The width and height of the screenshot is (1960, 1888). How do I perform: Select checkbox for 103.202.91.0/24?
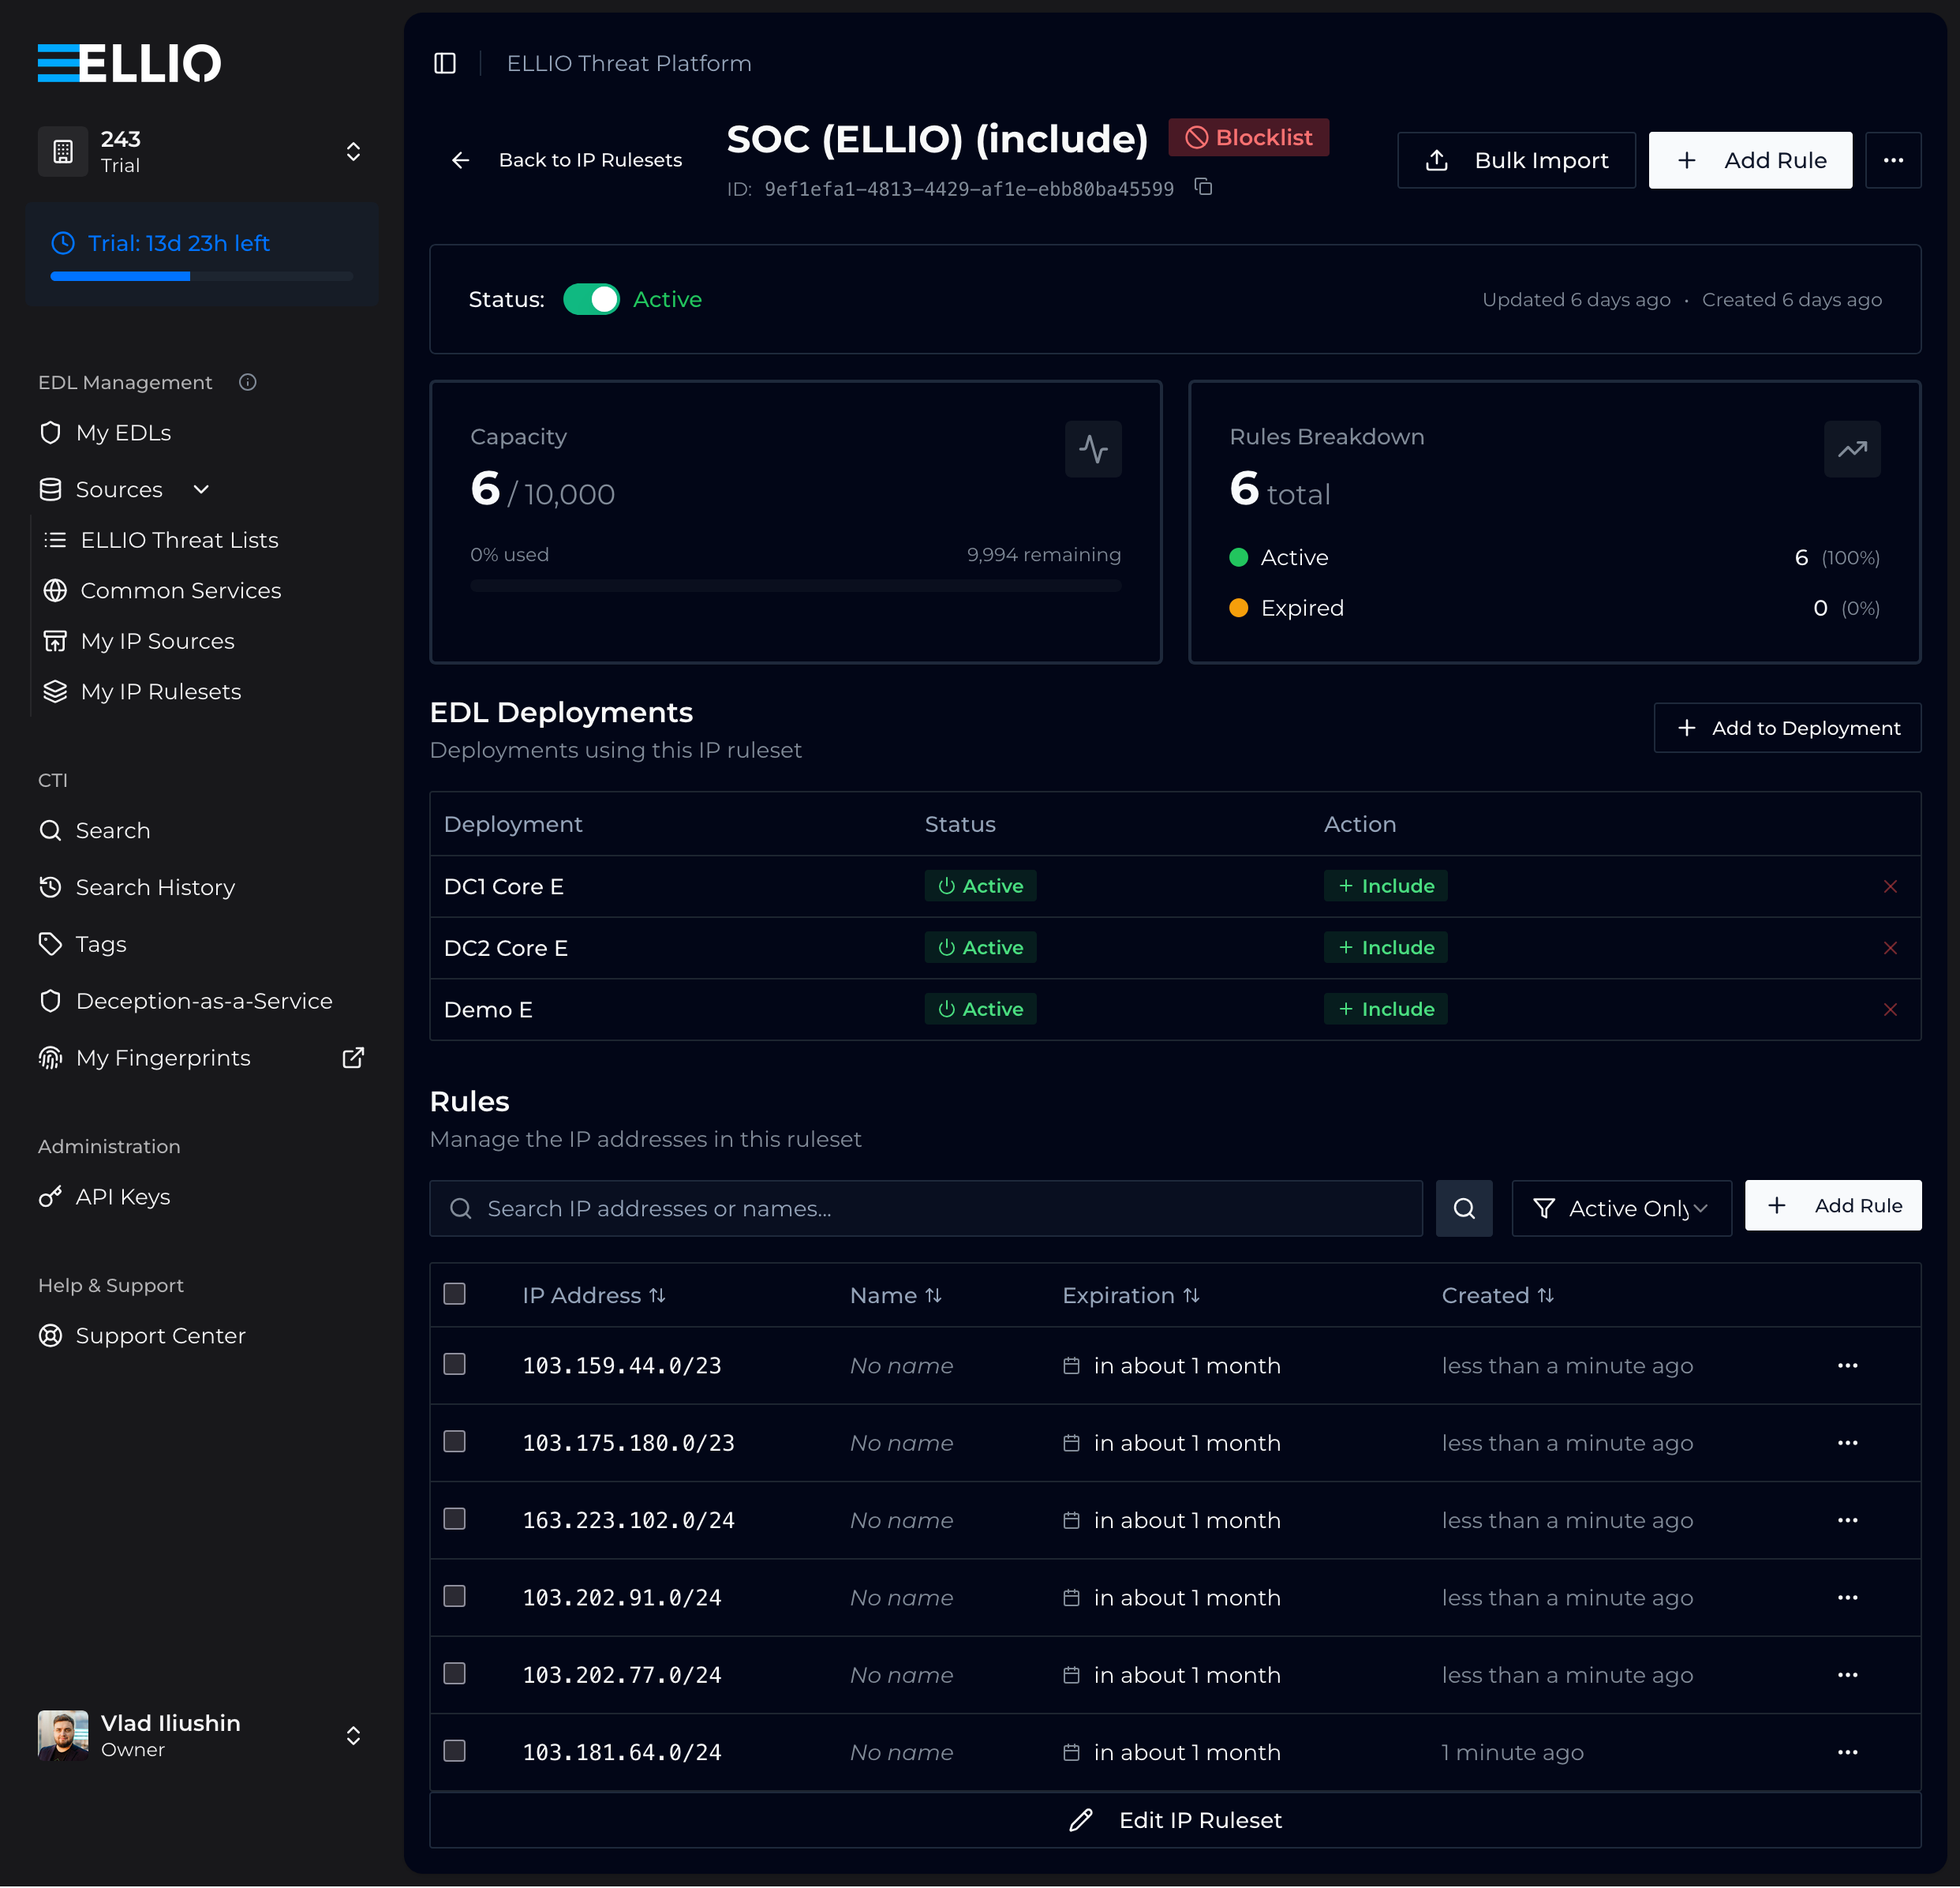(x=454, y=1596)
